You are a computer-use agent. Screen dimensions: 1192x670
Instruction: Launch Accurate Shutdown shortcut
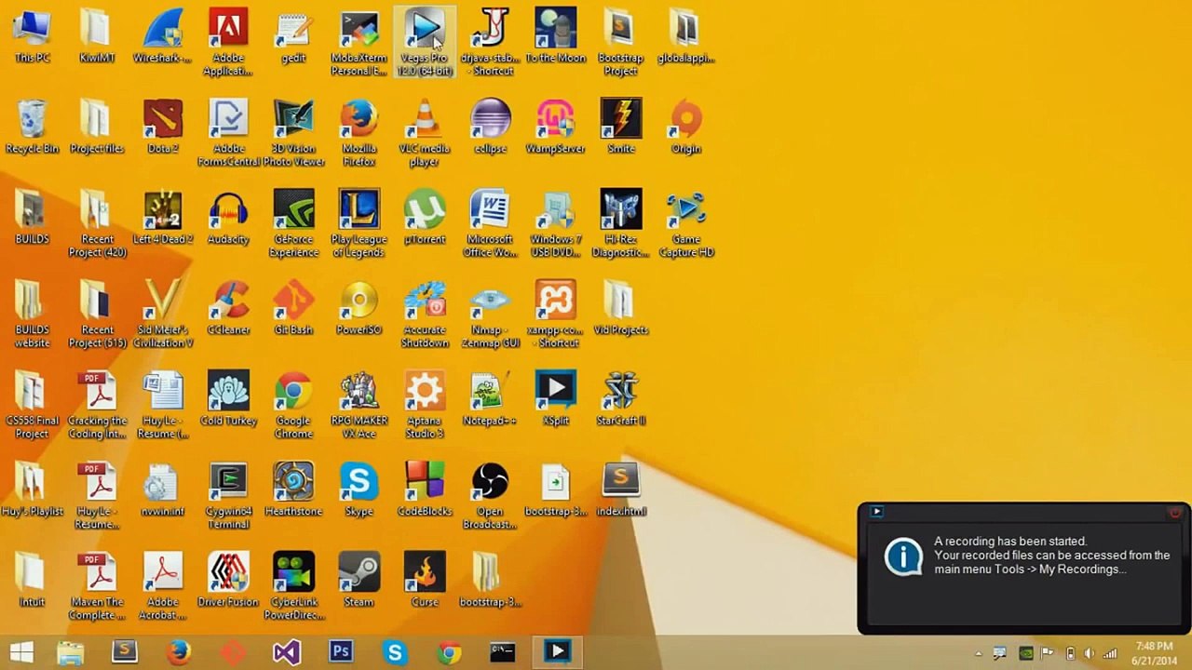click(x=425, y=314)
